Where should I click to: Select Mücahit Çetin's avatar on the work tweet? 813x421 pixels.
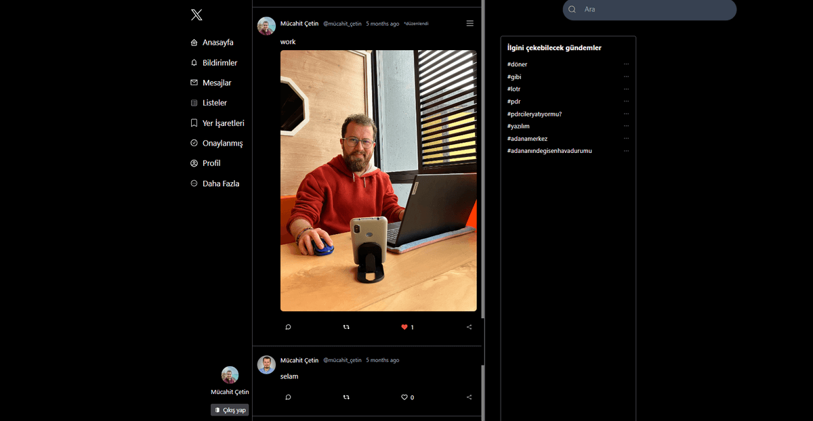point(266,26)
